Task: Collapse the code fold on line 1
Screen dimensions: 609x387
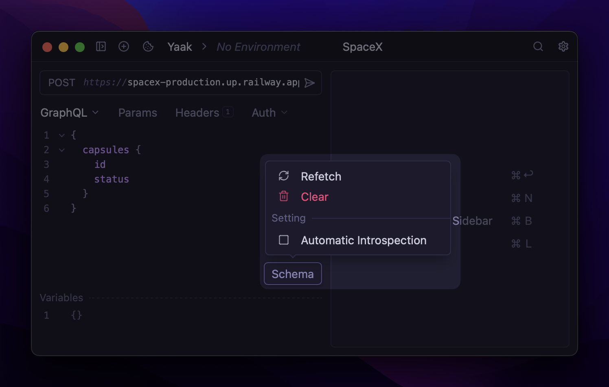Action: pyautogui.click(x=62, y=135)
